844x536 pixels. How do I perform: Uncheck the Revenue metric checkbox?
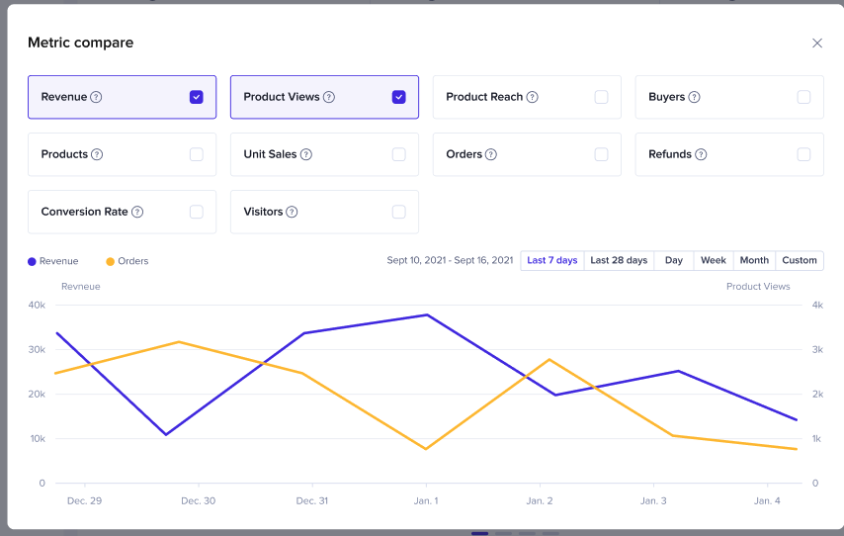click(197, 97)
